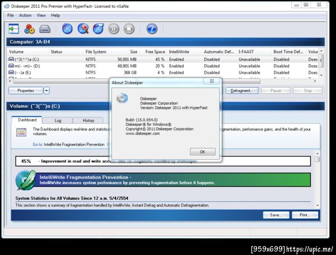Click the manual defragment disc toolbar icon

coord(67,29)
